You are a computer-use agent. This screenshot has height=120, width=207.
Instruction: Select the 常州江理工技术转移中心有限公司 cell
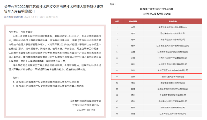173,70
